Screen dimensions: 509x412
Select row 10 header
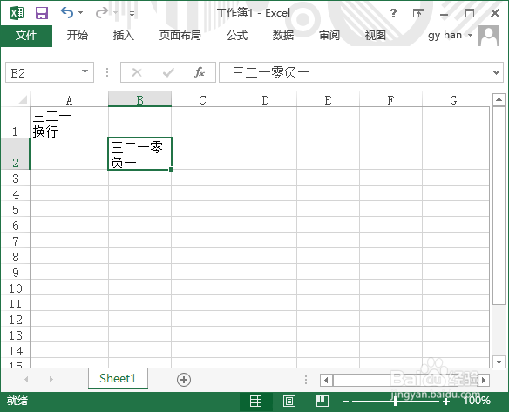[x=15, y=288]
